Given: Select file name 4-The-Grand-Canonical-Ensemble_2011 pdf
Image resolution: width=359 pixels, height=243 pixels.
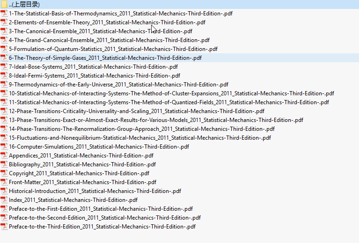Looking at the screenshot, I should (109, 40).
